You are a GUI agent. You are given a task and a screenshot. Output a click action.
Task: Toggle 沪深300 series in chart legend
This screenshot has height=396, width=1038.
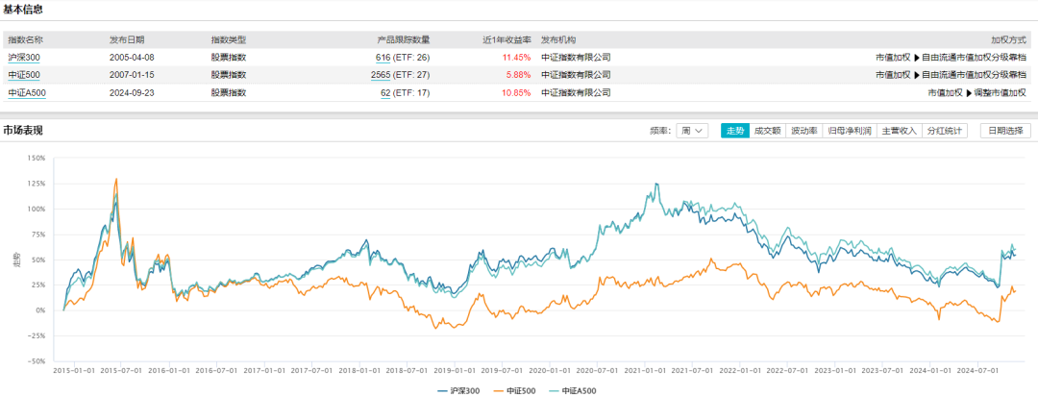(460, 390)
